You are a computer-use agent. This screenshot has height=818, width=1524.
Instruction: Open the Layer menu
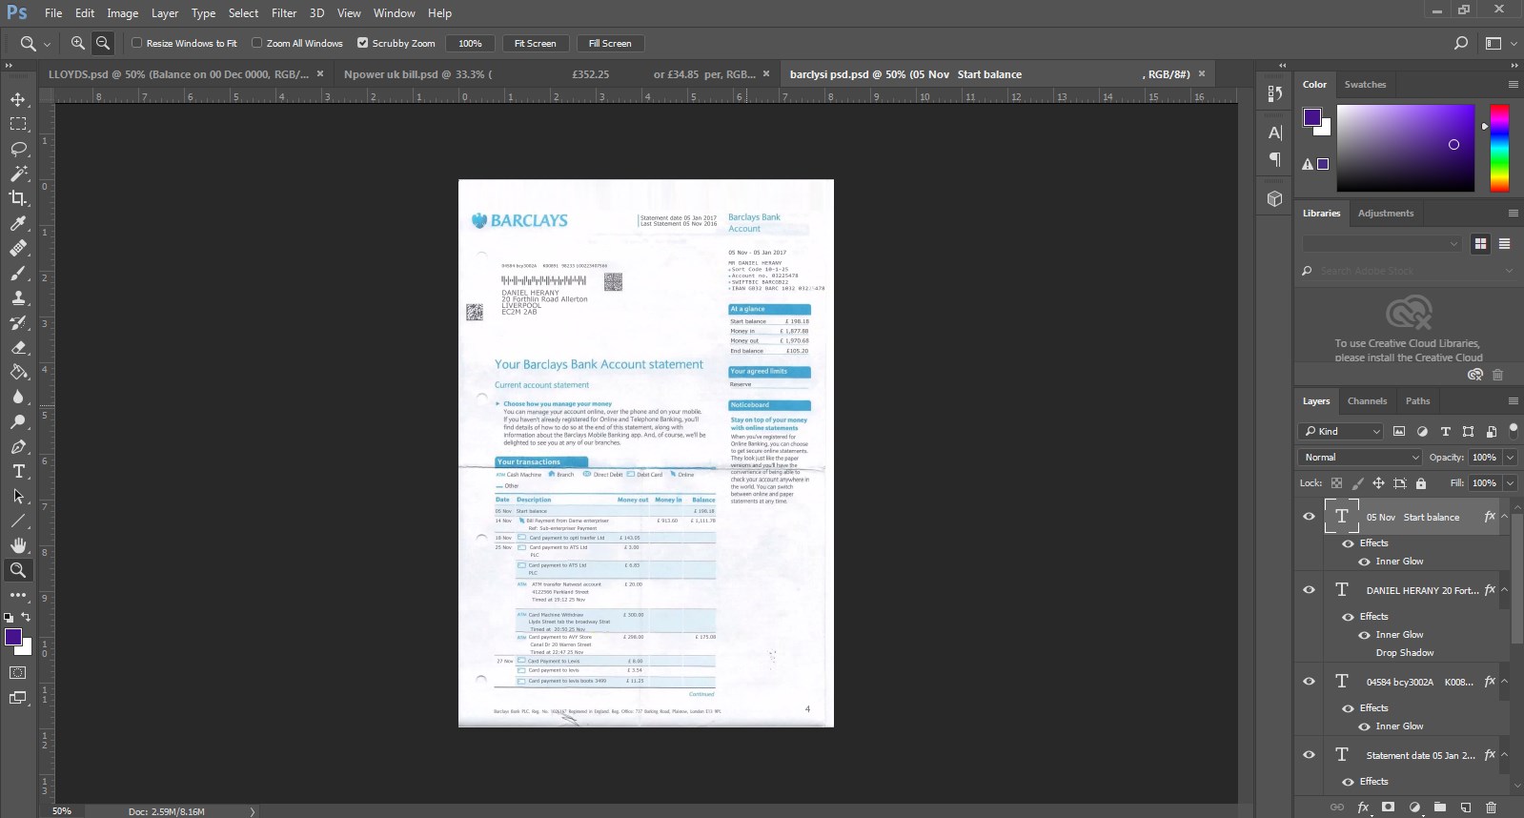click(x=165, y=13)
